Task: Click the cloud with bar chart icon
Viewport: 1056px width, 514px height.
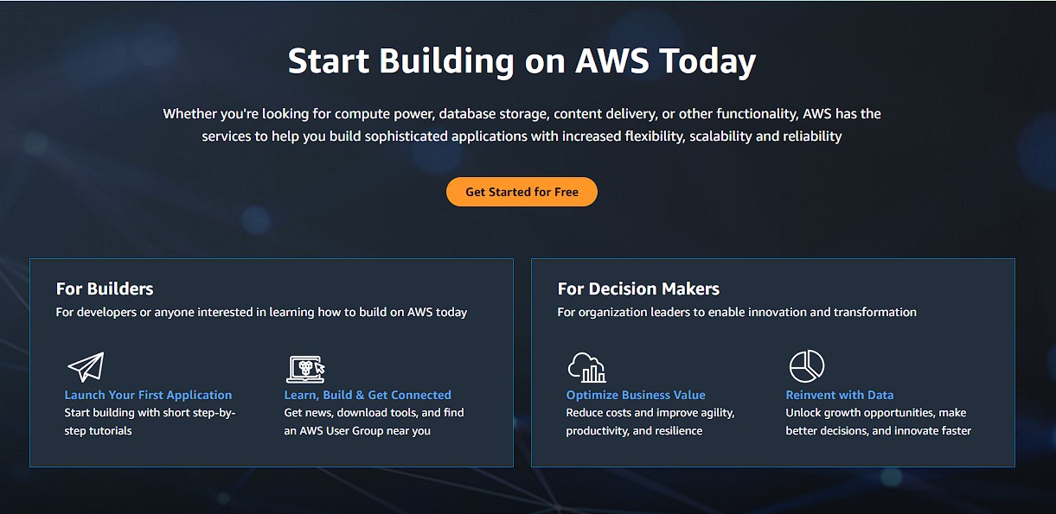Action: click(587, 367)
